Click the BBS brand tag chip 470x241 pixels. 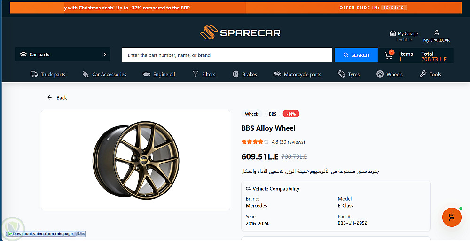point(273,114)
